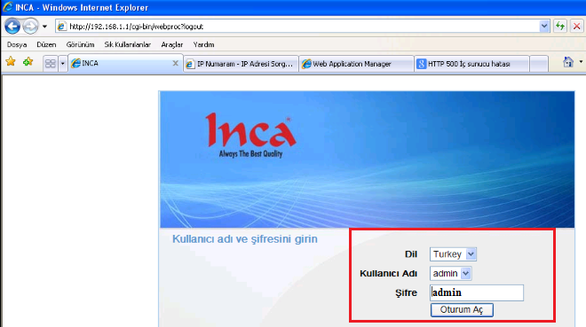Open the recent pages dropdown arrow
Image resolution: width=586 pixels, height=327 pixels.
pos(44,27)
